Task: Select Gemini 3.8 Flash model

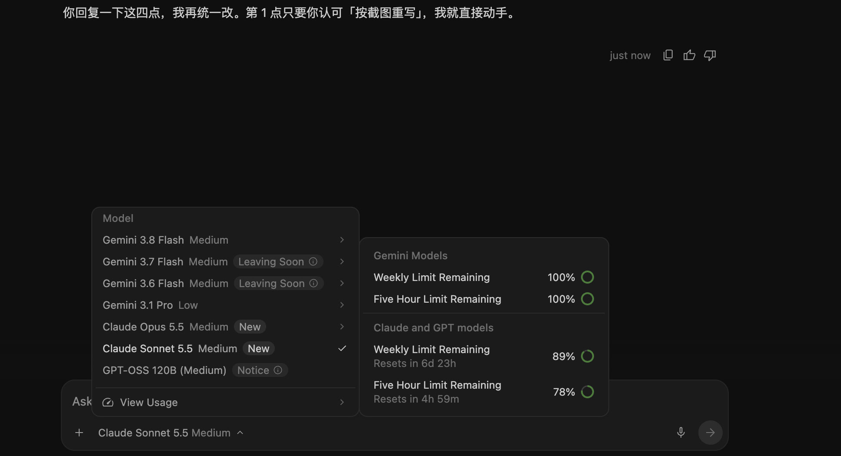Action: click(x=225, y=240)
